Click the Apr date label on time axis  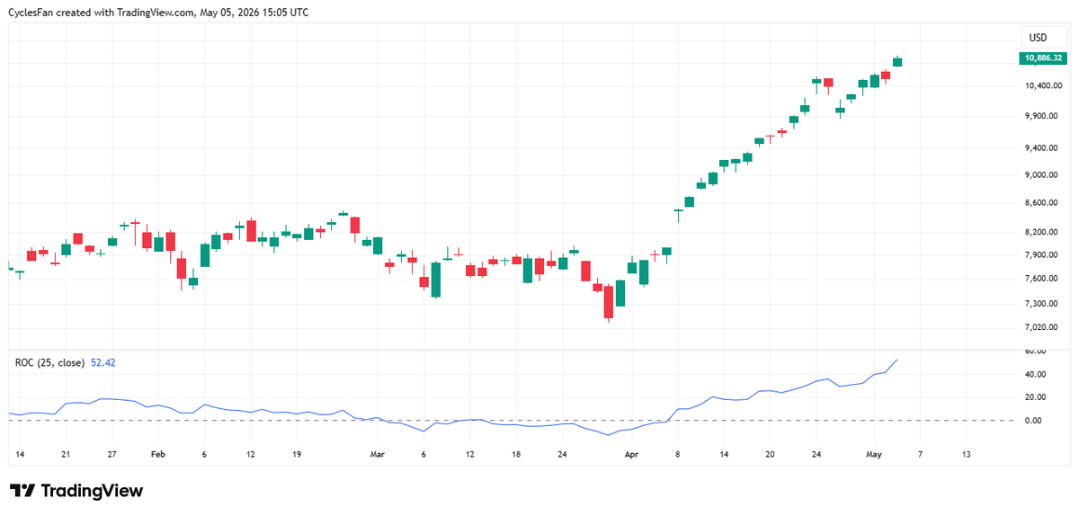pyautogui.click(x=631, y=455)
